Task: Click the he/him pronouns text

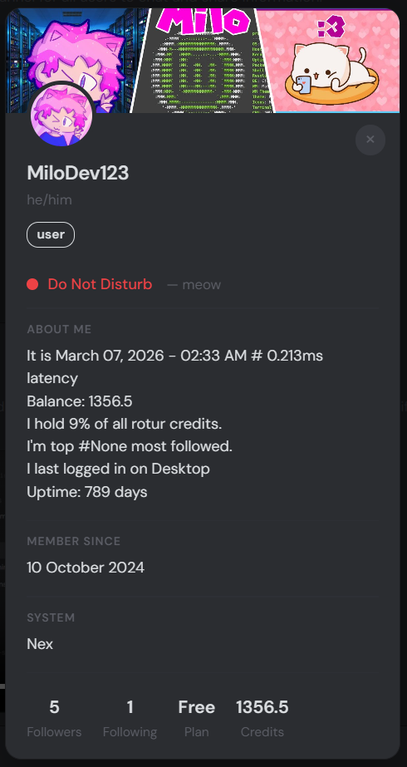Action: [x=49, y=199]
